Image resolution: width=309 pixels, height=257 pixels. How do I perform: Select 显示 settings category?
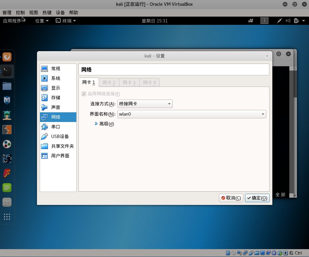click(58, 88)
